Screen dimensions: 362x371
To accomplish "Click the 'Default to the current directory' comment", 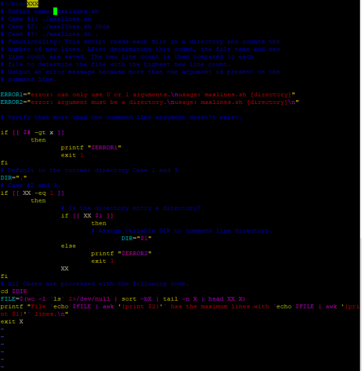I will click(x=89, y=170).
